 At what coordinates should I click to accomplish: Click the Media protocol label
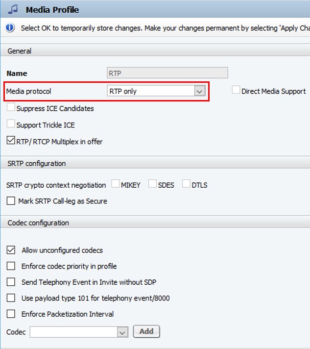point(29,91)
